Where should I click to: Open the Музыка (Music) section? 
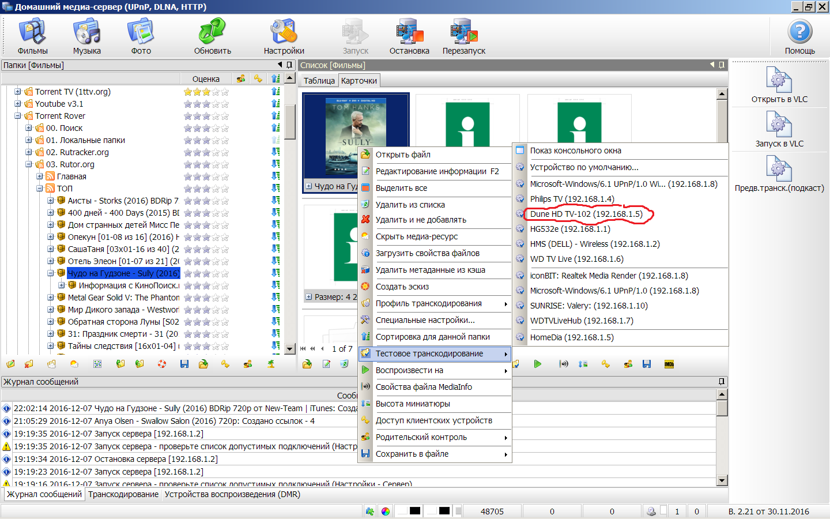[86, 36]
